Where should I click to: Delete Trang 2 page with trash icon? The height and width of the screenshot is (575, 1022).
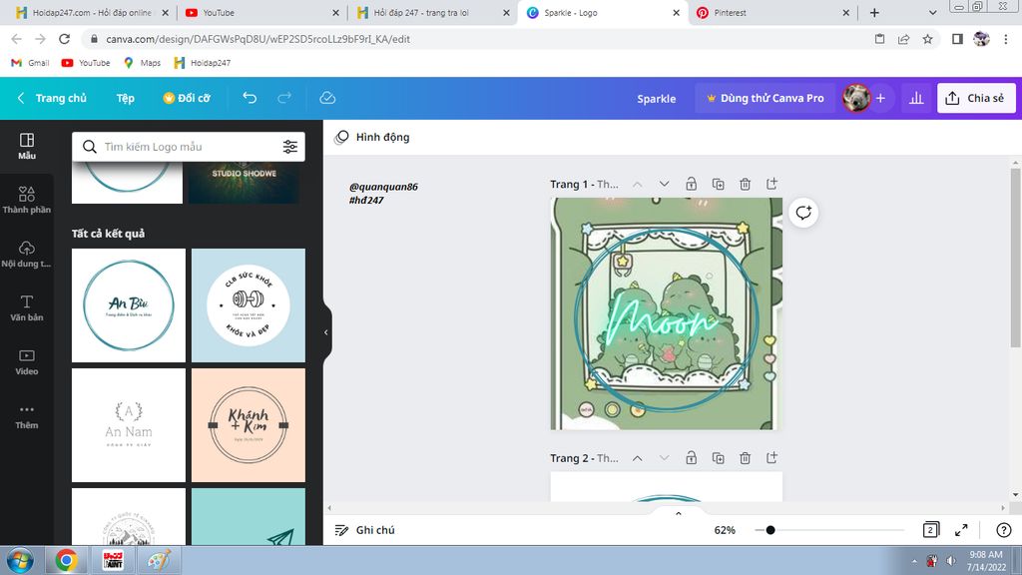[745, 458]
